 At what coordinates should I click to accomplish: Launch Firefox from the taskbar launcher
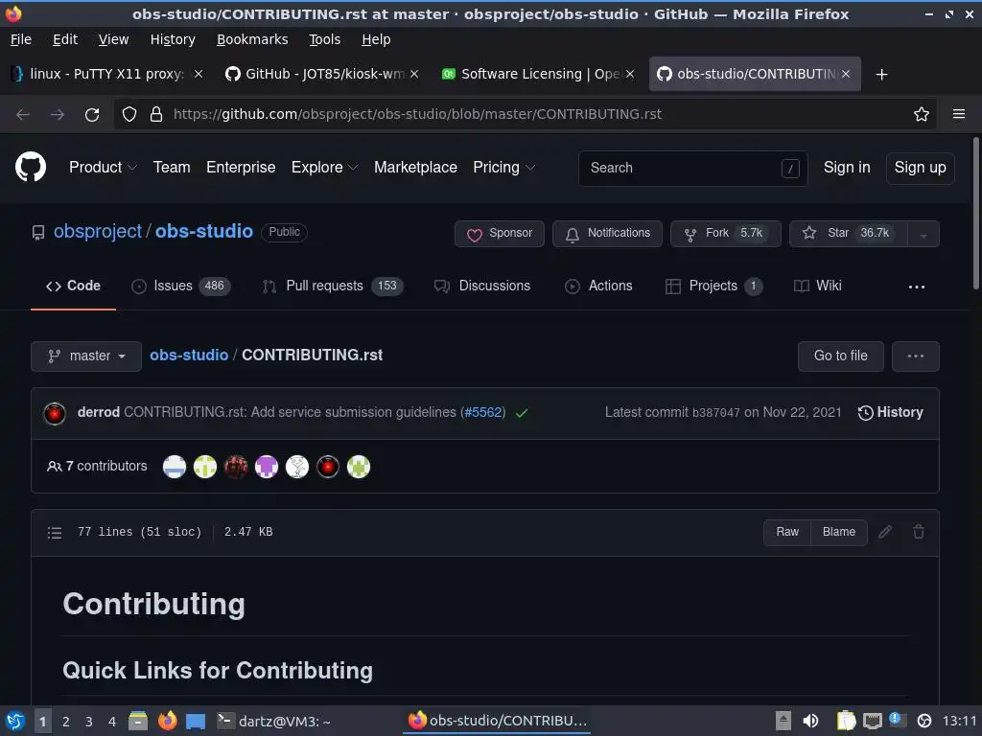[x=167, y=721]
